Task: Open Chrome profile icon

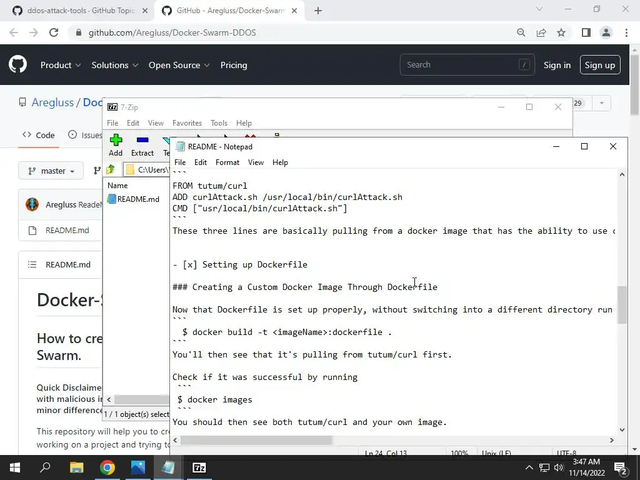Action: pyautogui.click(x=606, y=32)
